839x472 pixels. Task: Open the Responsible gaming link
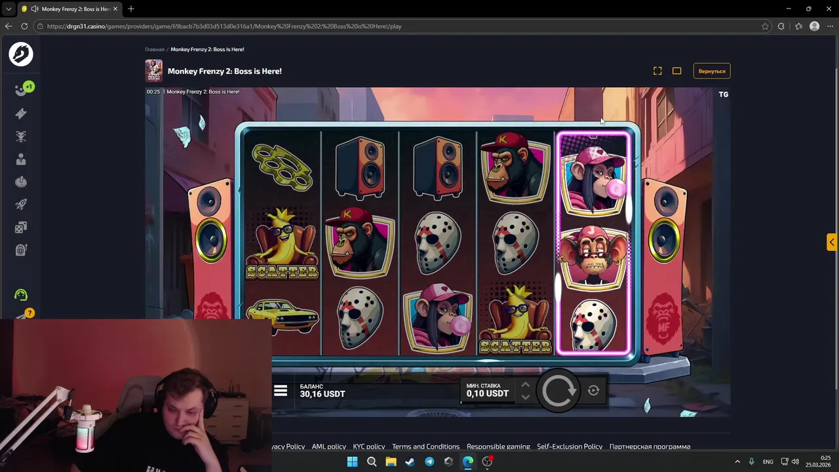498,446
